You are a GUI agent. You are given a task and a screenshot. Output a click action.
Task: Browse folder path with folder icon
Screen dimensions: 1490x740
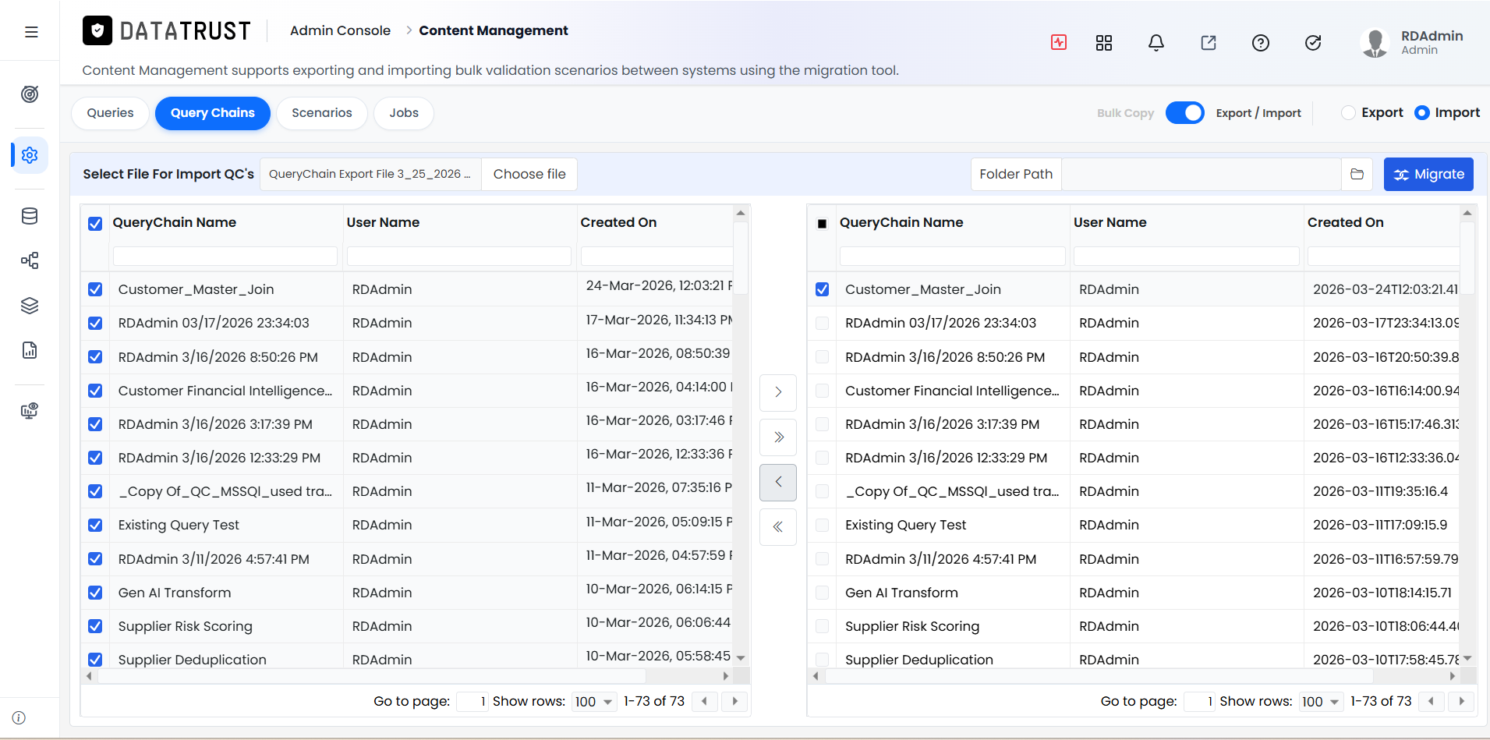(x=1357, y=174)
